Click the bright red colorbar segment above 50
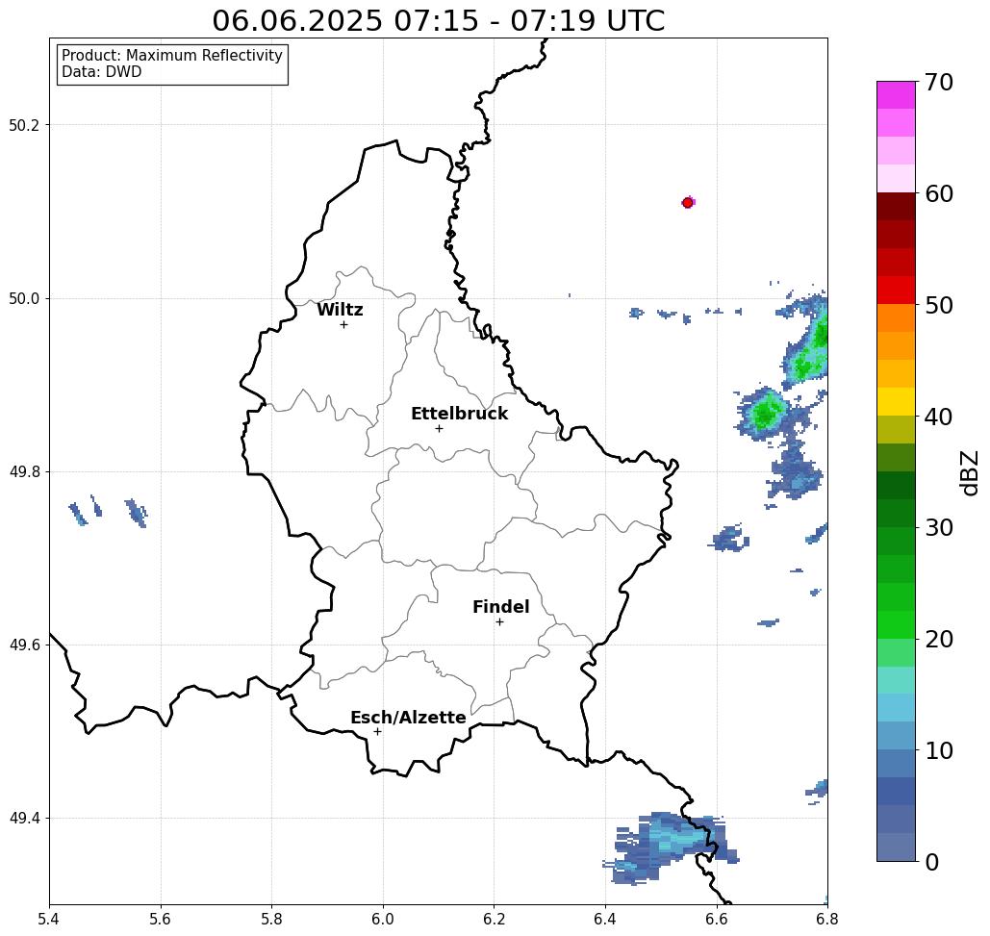Viewport: 990px width, 936px height. click(x=896, y=291)
